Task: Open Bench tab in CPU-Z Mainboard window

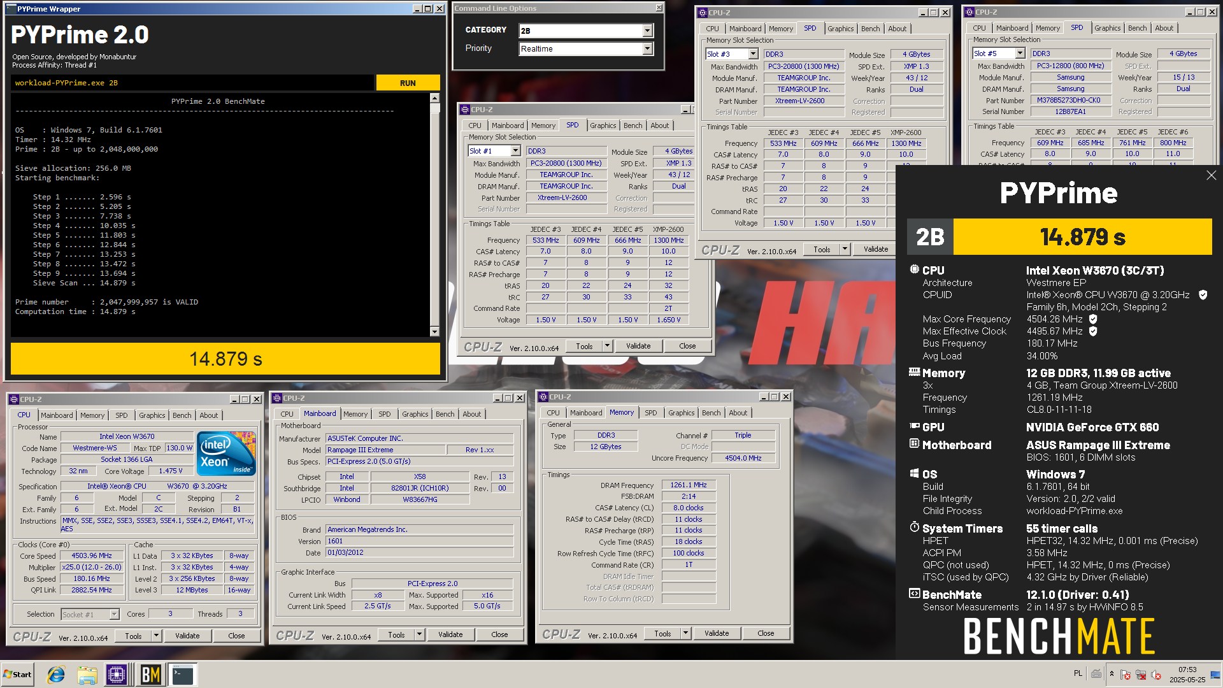Action: [x=445, y=414]
